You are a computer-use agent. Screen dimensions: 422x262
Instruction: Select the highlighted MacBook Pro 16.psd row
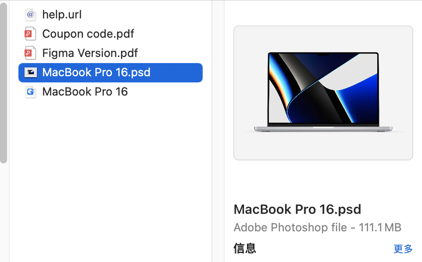[x=110, y=72]
